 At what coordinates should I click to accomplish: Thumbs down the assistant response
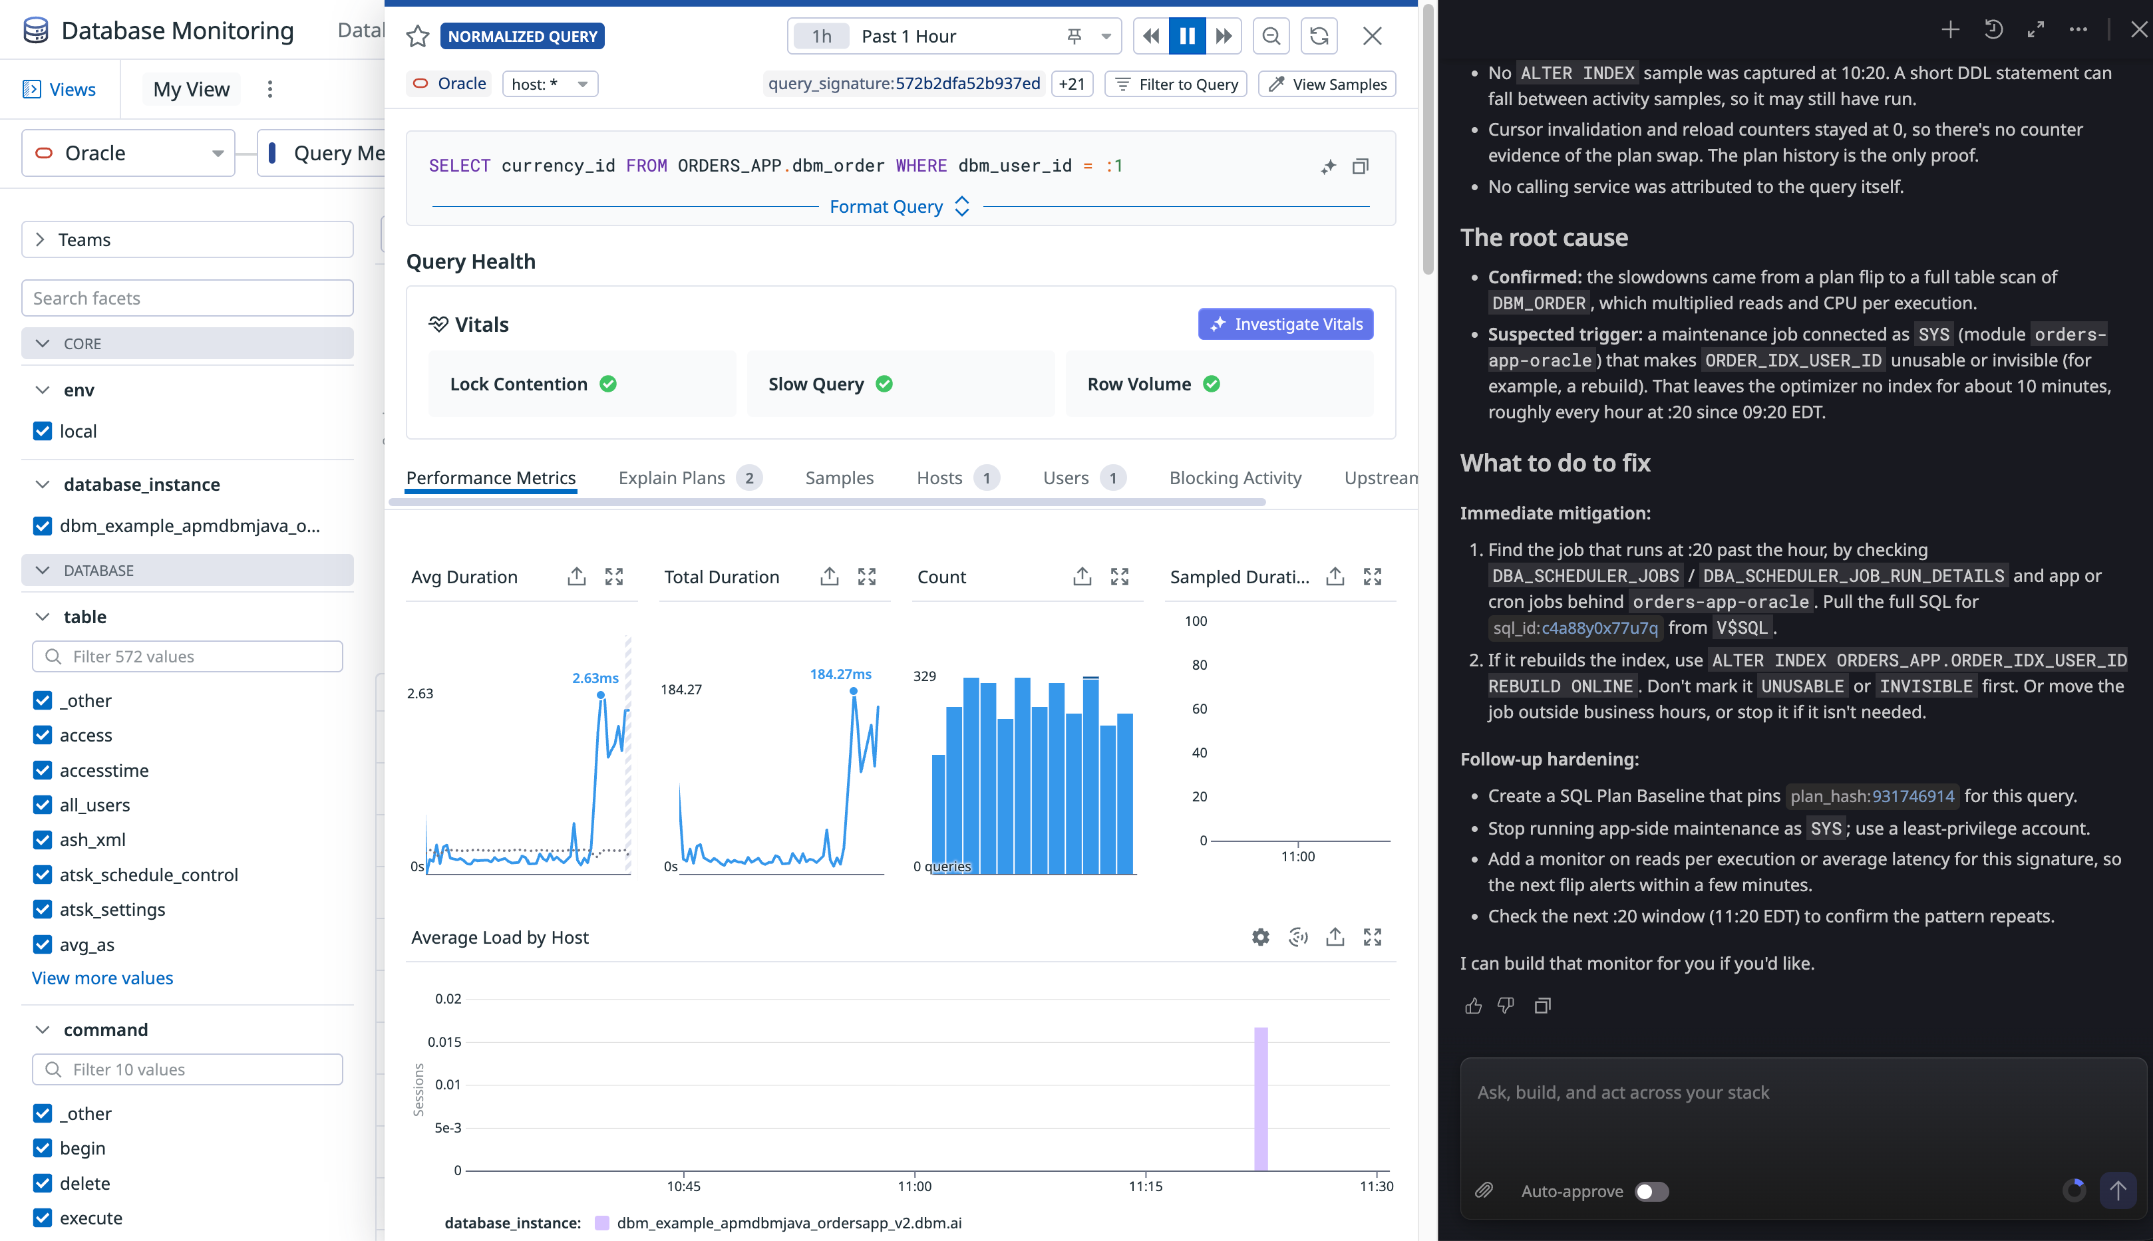(x=1507, y=1006)
